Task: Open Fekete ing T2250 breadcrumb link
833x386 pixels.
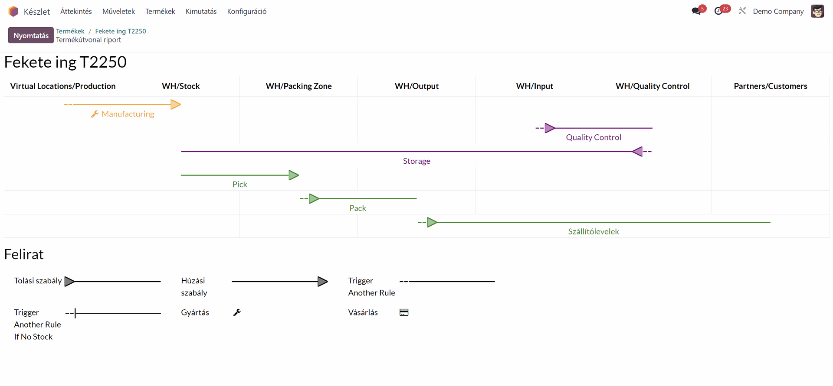Action: [x=121, y=31]
